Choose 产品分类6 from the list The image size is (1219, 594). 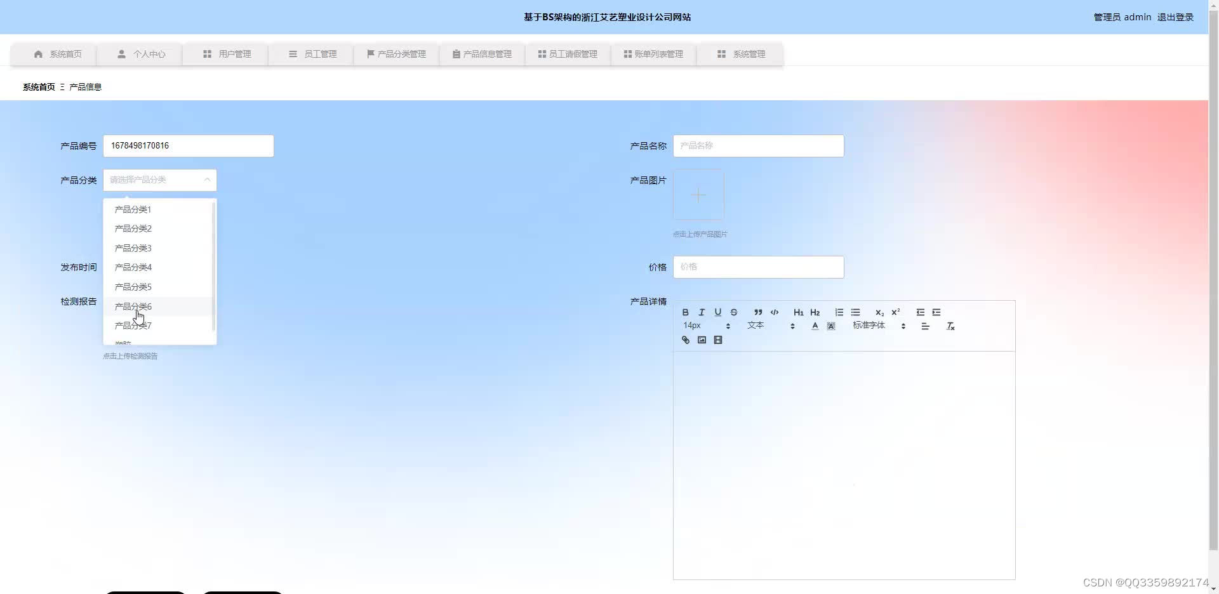(x=159, y=307)
